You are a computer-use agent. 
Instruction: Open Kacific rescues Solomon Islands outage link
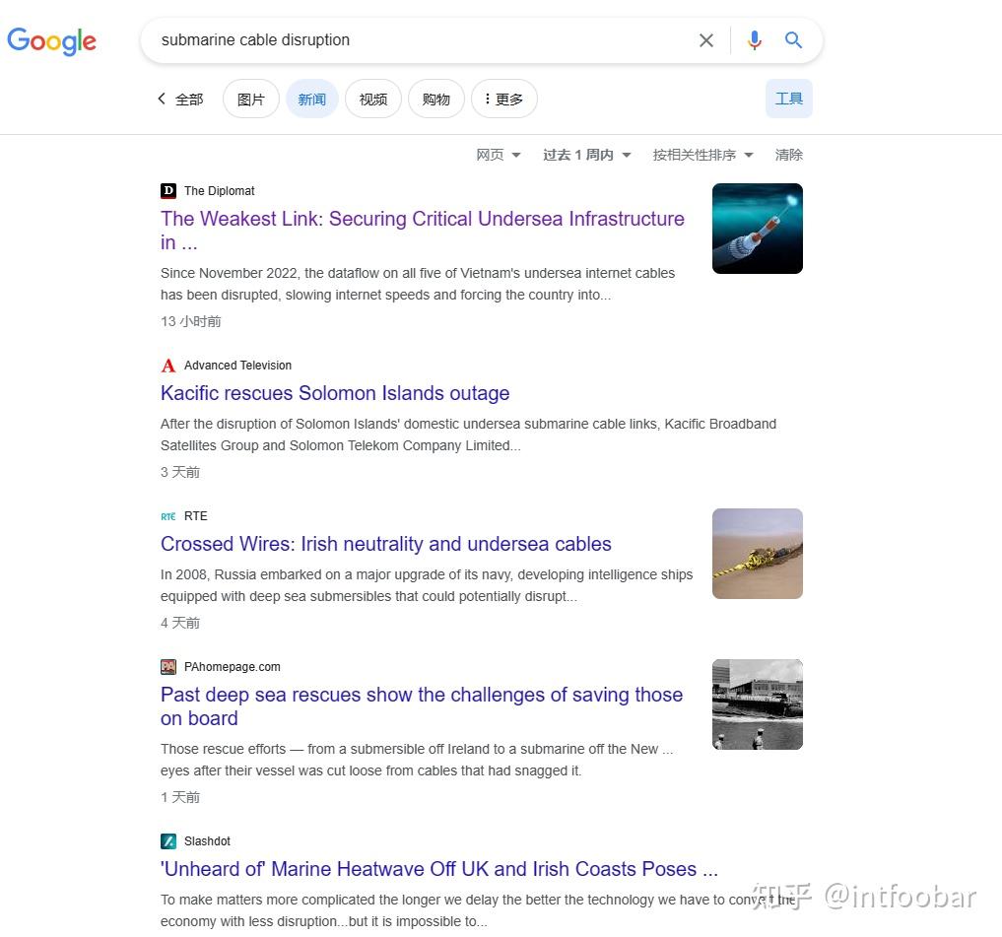click(x=335, y=393)
